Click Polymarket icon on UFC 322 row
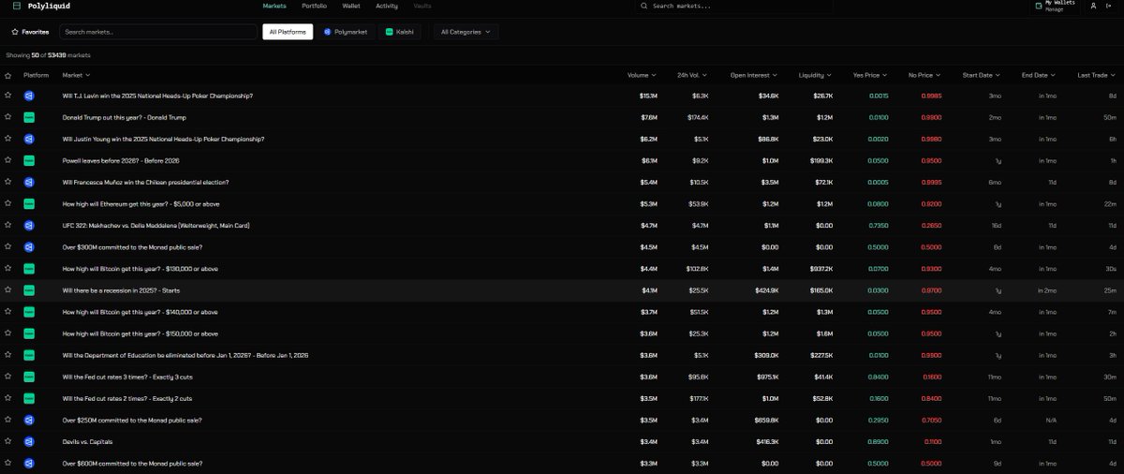Image resolution: width=1124 pixels, height=474 pixels. coord(29,225)
